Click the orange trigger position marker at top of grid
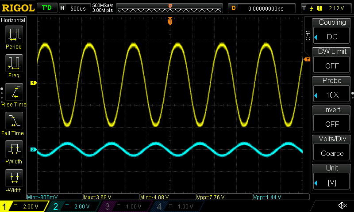 [x=170, y=21]
